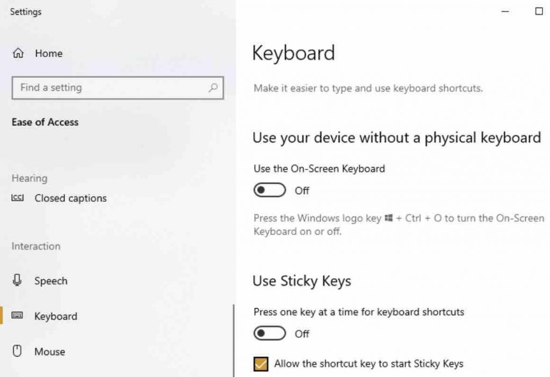Uncheck Allow the shortcut key to start Sticky Keys
This screenshot has height=377, width=550.
pos(261,364)
